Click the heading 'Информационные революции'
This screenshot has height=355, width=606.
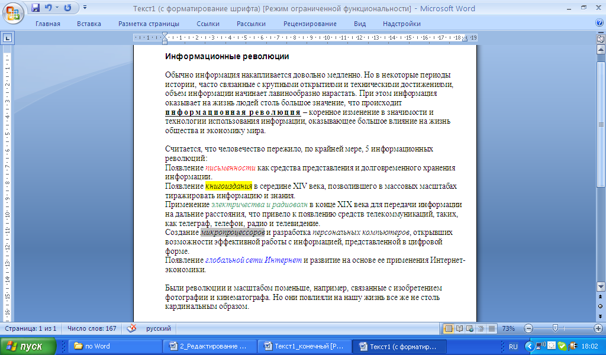227,56
